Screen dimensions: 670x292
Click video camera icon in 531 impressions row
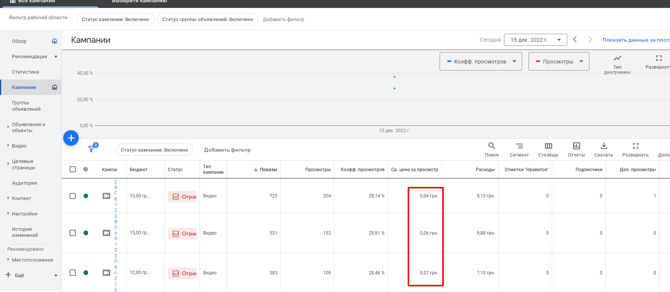click(107, 233)
